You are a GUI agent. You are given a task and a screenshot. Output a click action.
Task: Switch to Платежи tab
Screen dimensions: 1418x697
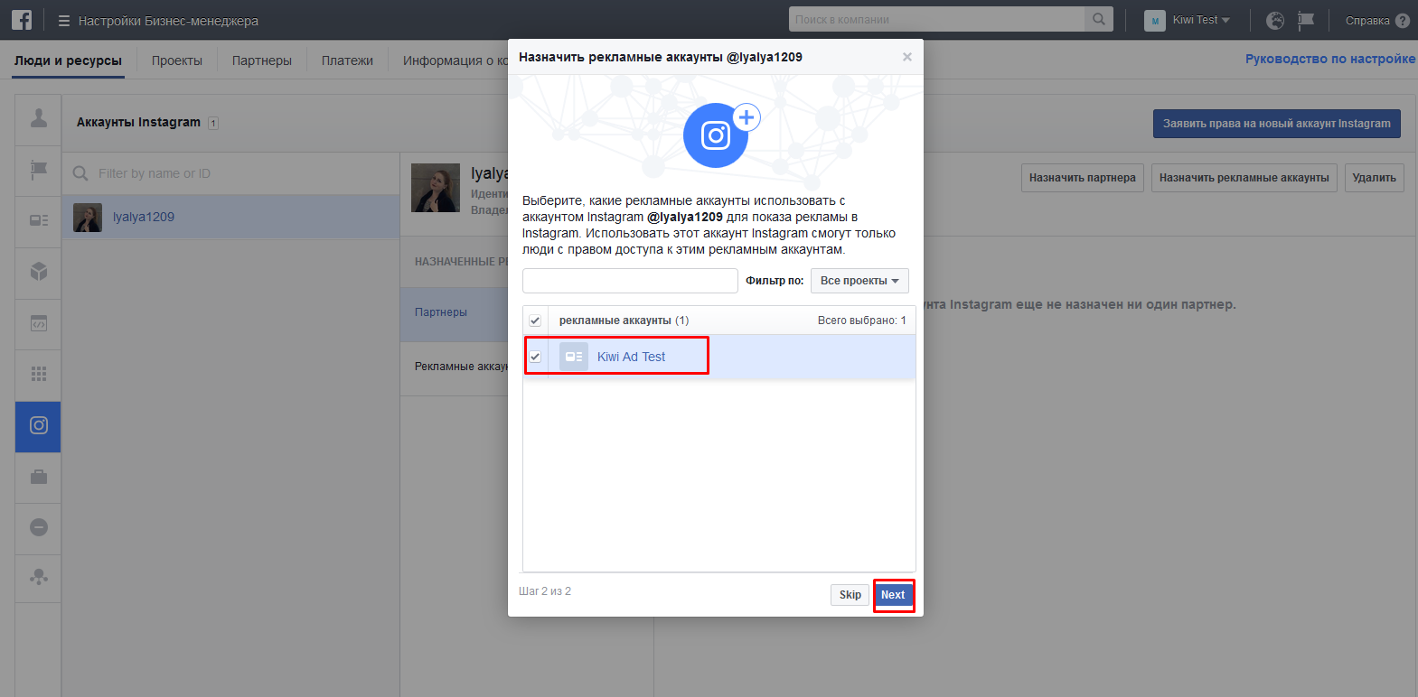[347, 60]
